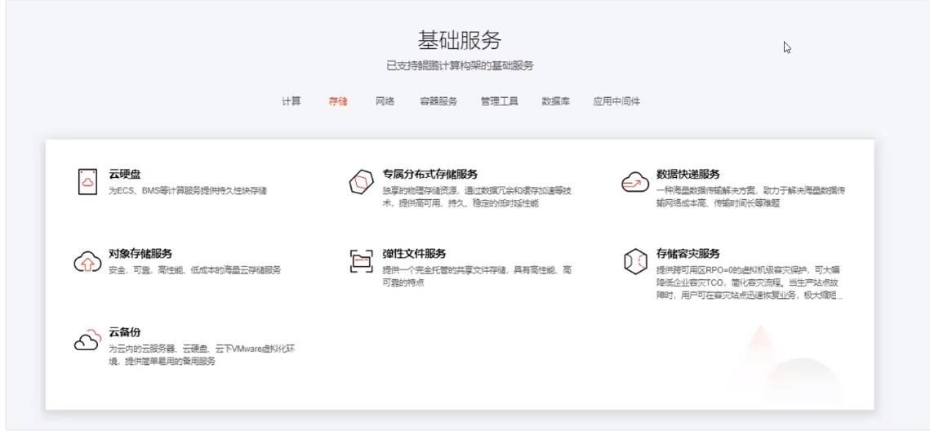This screenshot has width=930, height=431.
Task: Click description starting with 为云内的云服务器
Action: pyautogui.click(x=202, y=355)
